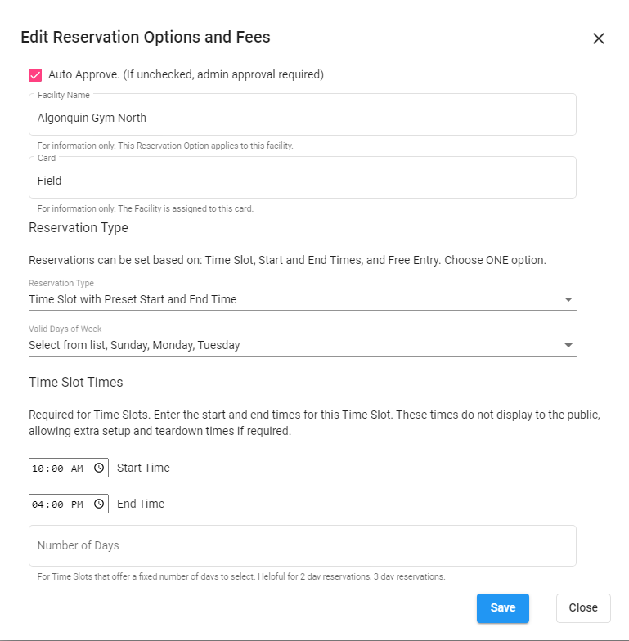Screen dimensions: 629x641
Task: Select the hour in Start Time
Action: coord(38,468)
